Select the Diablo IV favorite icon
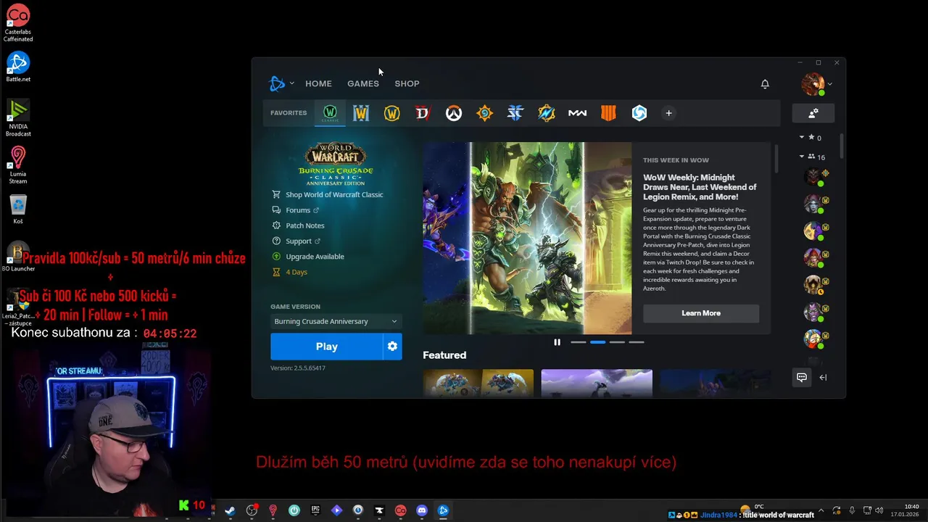This screenshot has height=522, width=928. (423, 113)
